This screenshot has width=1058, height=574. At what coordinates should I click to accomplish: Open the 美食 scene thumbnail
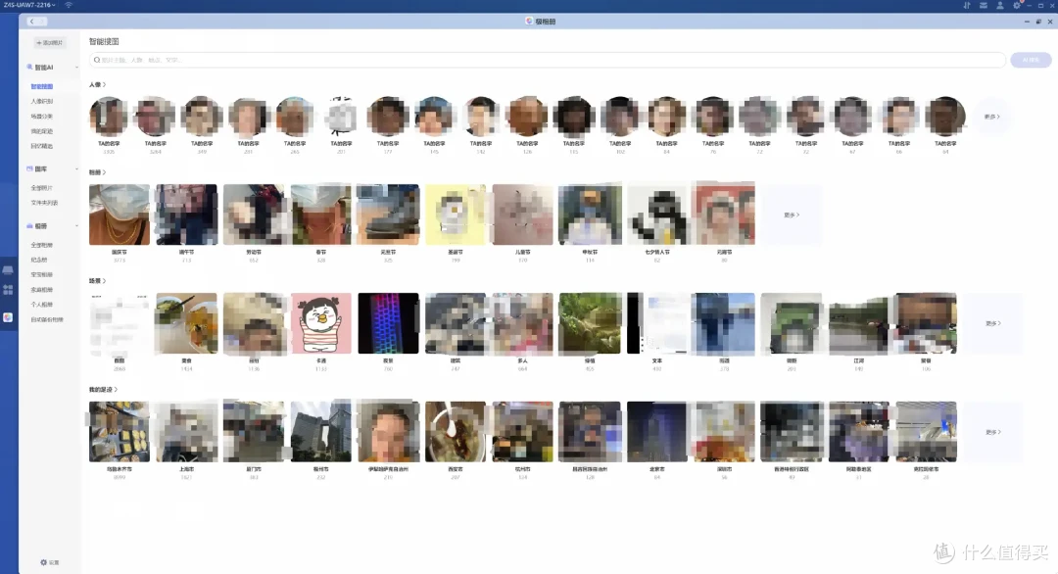click(x=186, y=323)
